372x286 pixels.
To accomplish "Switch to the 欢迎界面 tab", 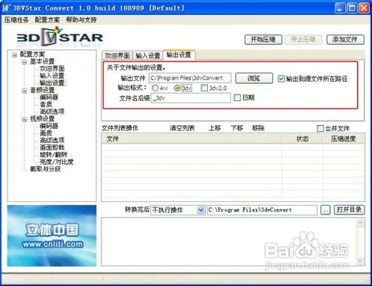I will [x=117, y=55].
